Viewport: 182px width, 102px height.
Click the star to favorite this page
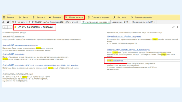[x=15, y=27]
